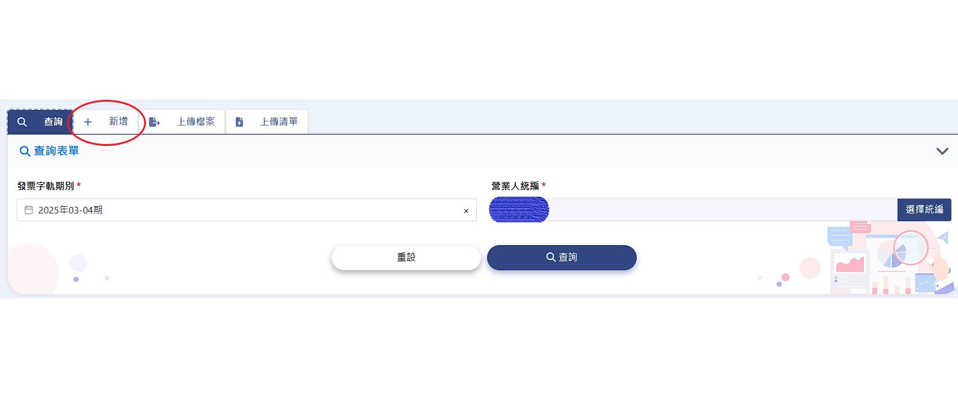The height and width of the screenshot is (397, 958).
Task: Click the 查詢表單 panel header title
Action: tap(56, 151)
